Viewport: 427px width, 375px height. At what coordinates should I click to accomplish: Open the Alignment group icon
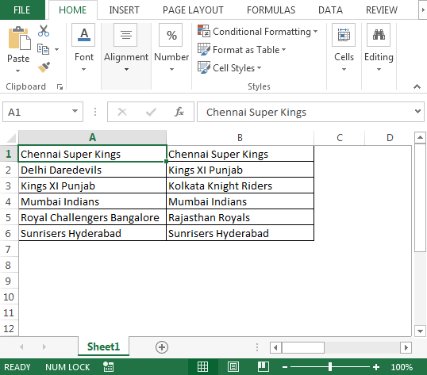(125, 35)
